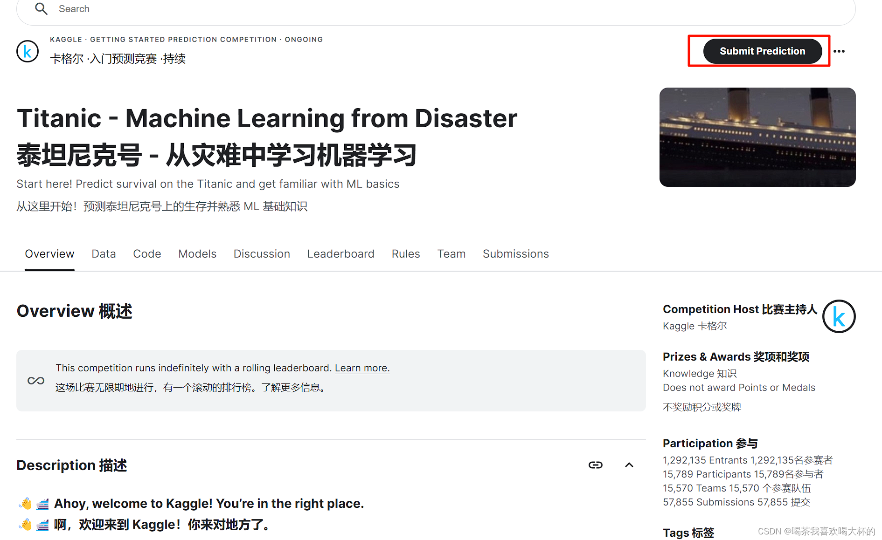Follow the Learn more link
The image size is (882, 540).
[362, 368]
